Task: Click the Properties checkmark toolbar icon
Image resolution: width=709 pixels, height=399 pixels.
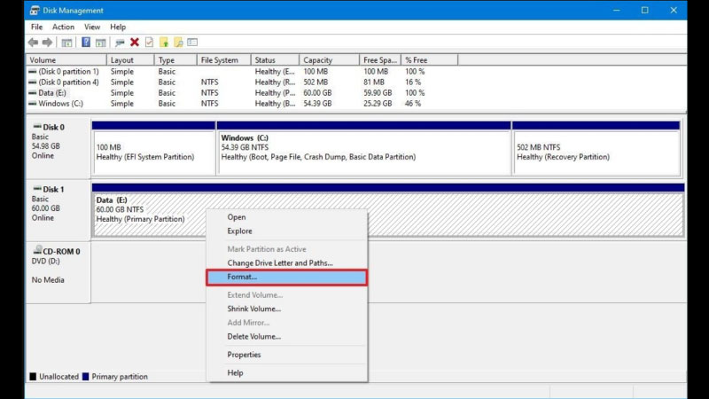Action: click(x=149, y=42)
